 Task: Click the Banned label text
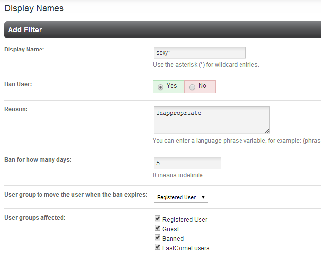click(x=173, y=239)
